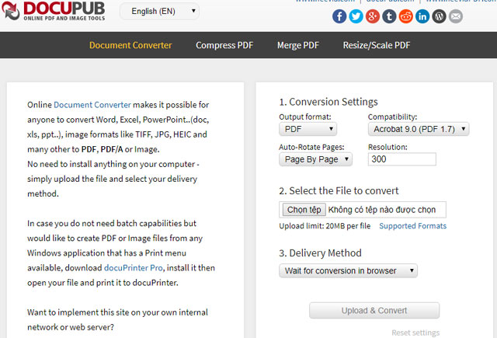Open the English (EN) language dropdown
This screenshot has width=497, height=338.
[x=159, y=12]
